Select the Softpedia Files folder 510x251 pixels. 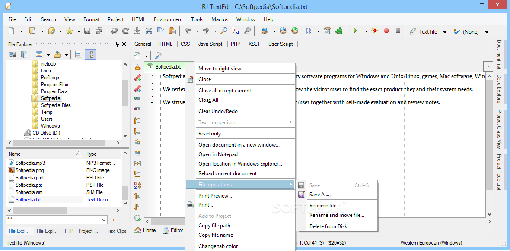(56, 105)
